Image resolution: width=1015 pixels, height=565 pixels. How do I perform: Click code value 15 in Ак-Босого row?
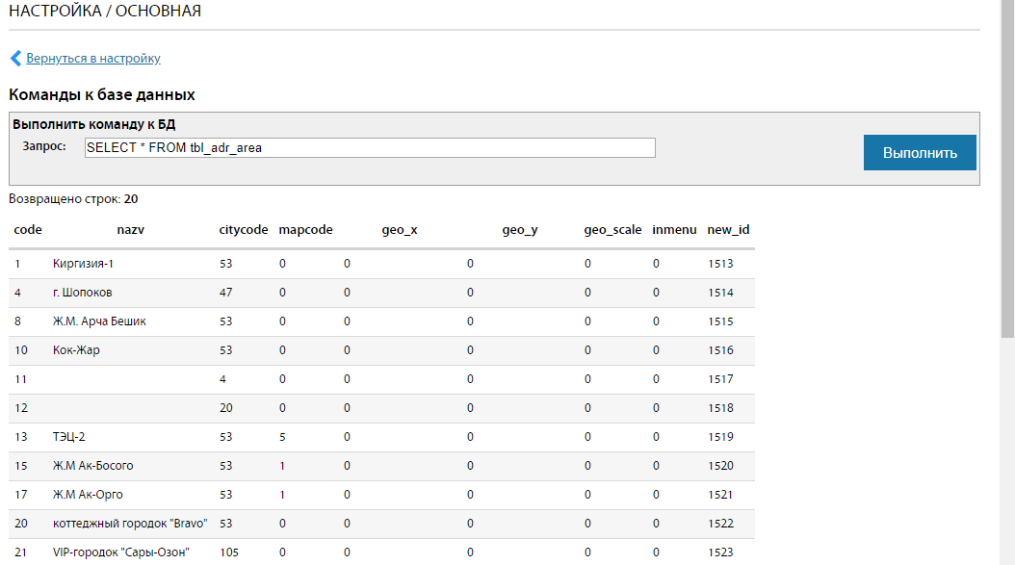point(21,465)
